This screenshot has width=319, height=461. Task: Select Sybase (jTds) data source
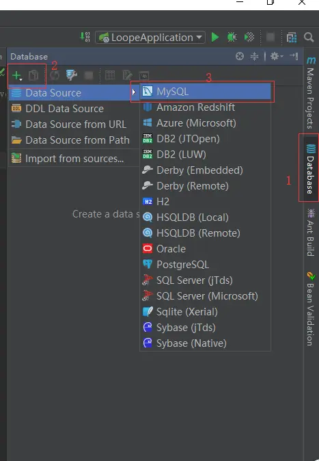pyautogui.click(x=206, y=327)
